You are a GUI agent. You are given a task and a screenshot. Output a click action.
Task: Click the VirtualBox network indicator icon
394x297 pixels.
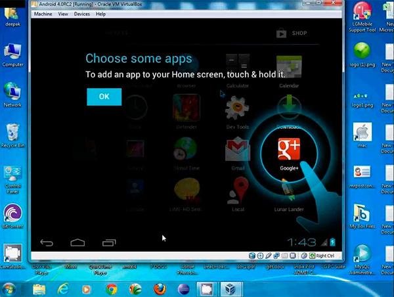click(276, 256)
